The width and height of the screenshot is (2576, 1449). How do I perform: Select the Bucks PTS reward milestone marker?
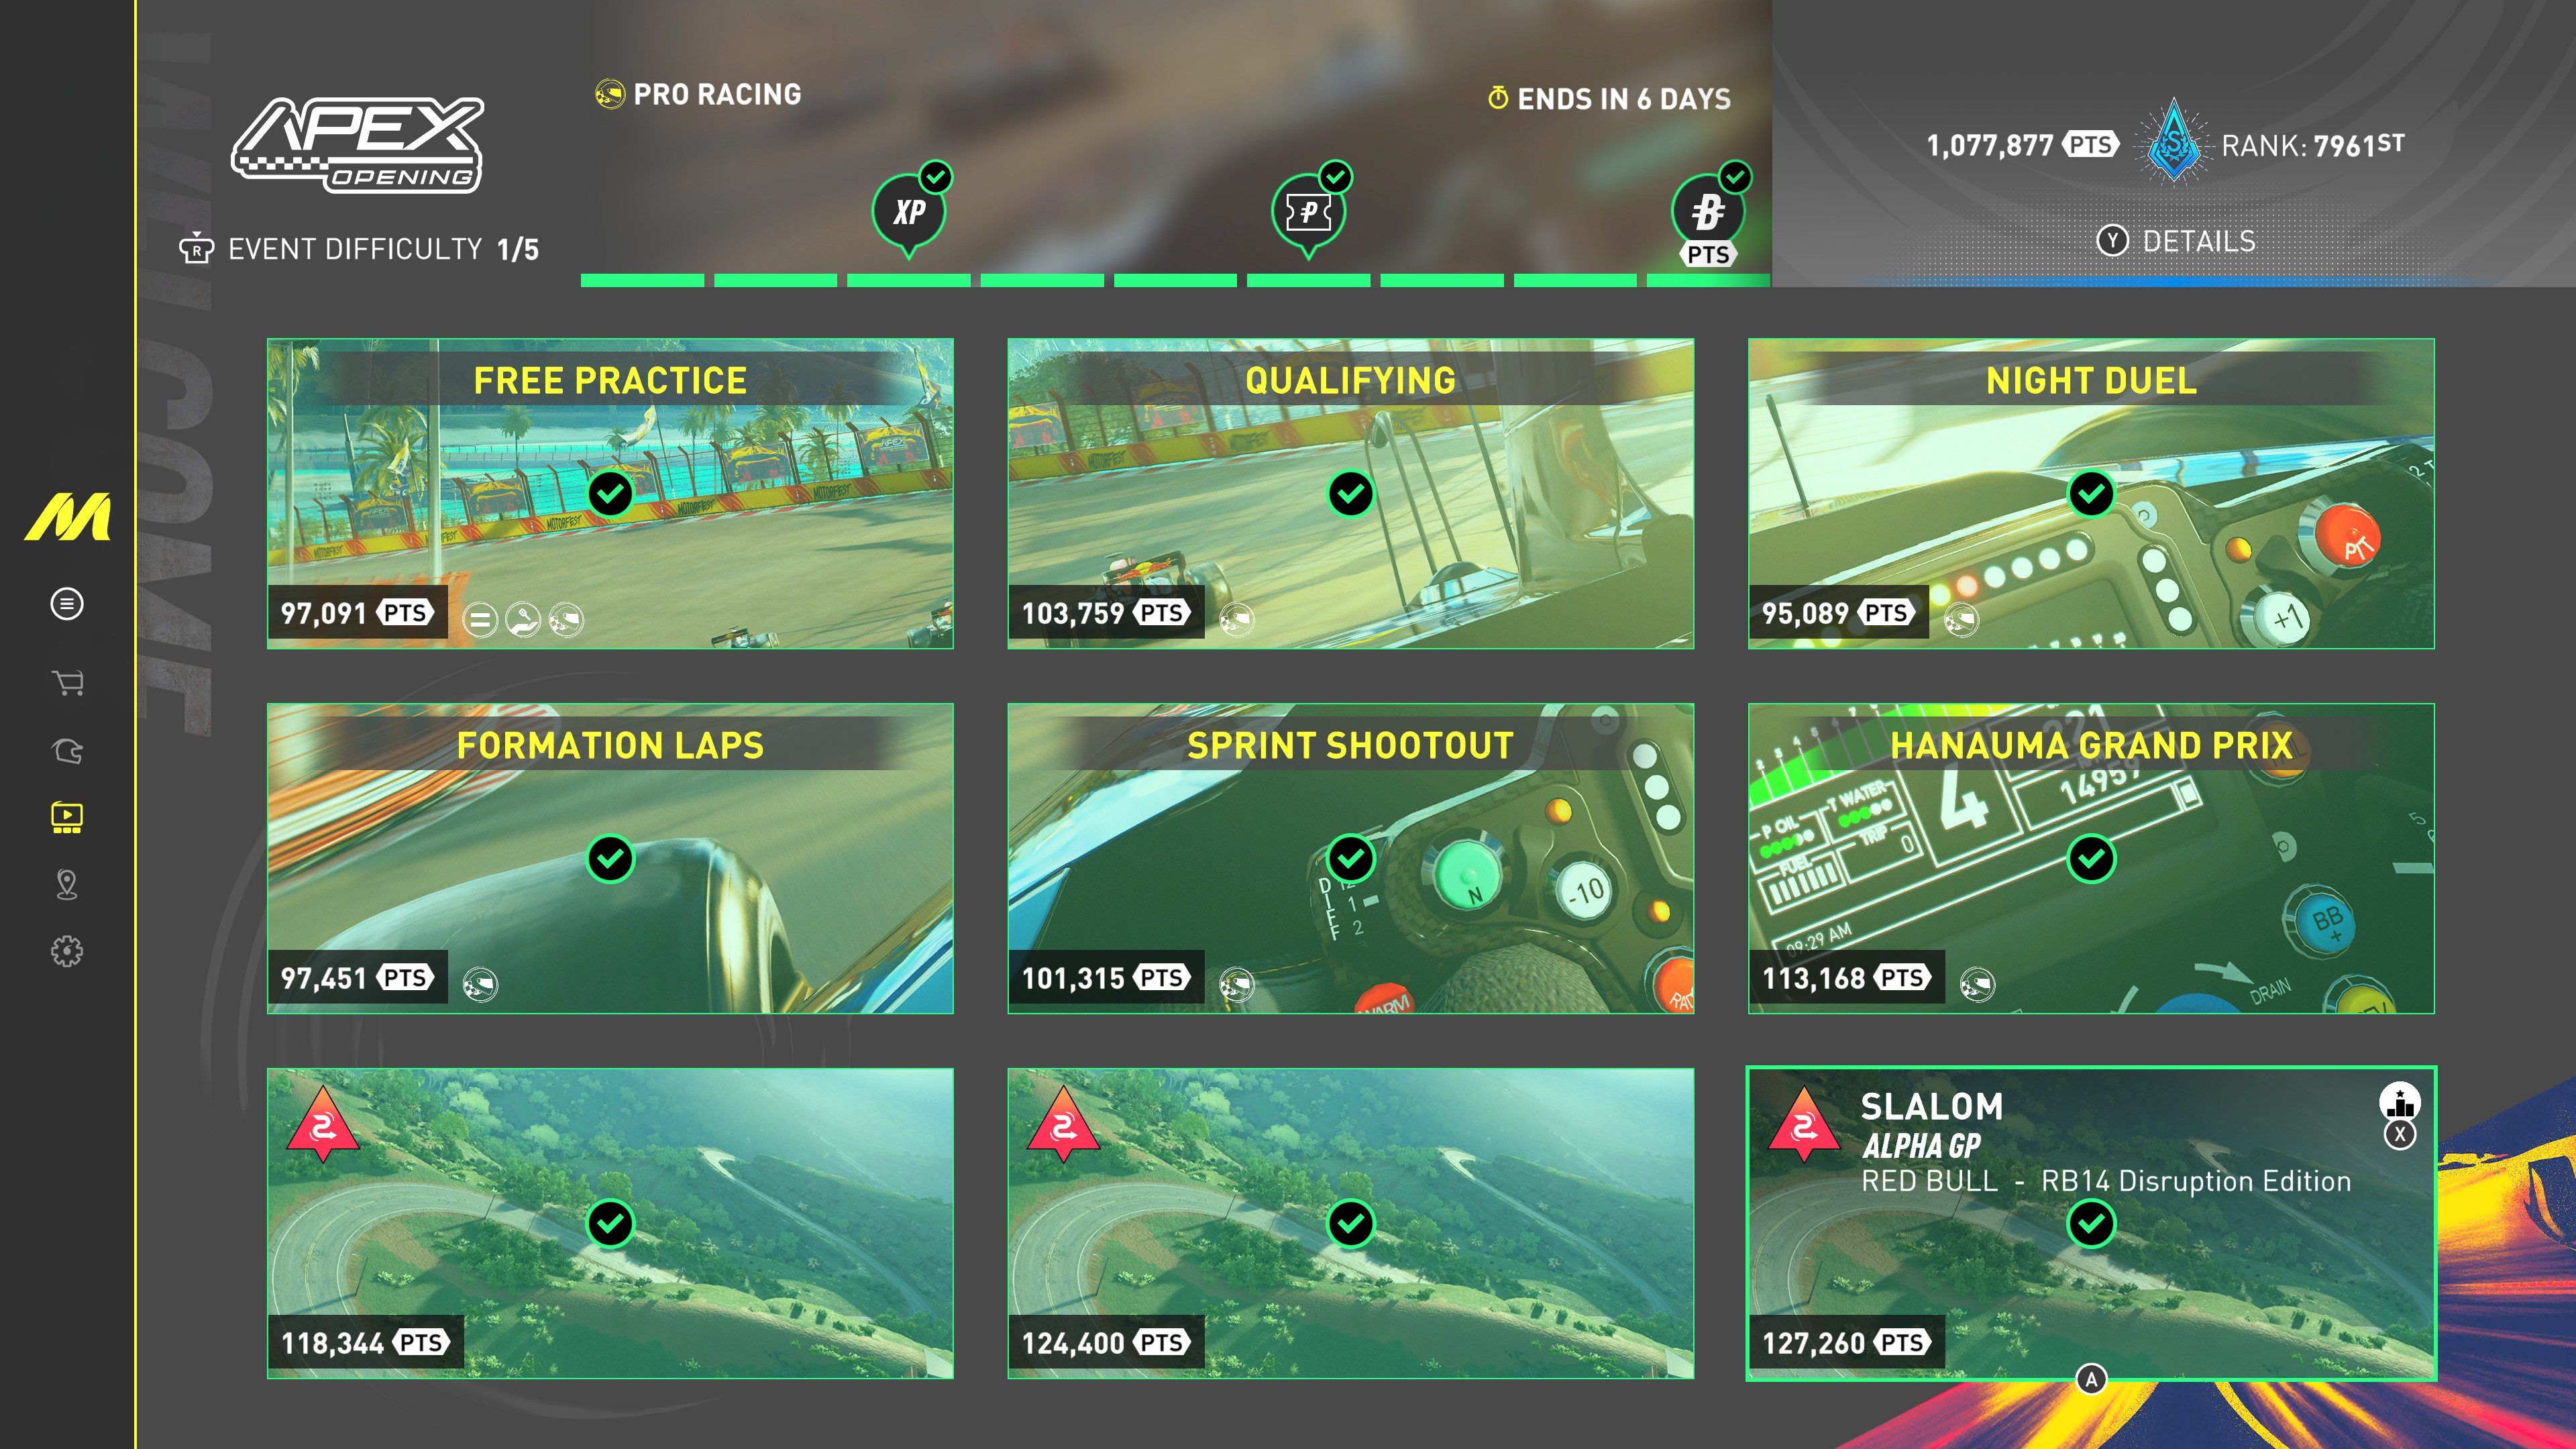[x=1709, y=215]
